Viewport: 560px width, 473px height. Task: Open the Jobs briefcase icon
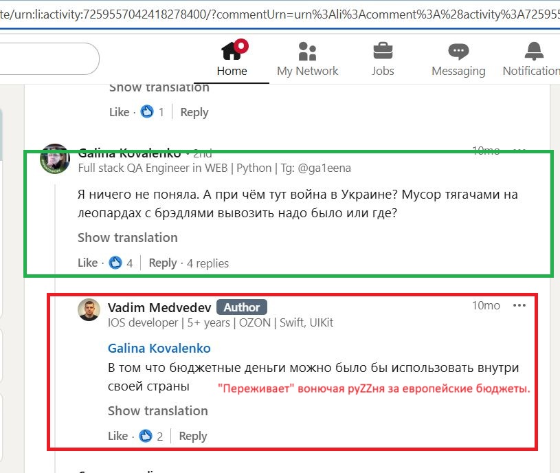coord(383,50)
